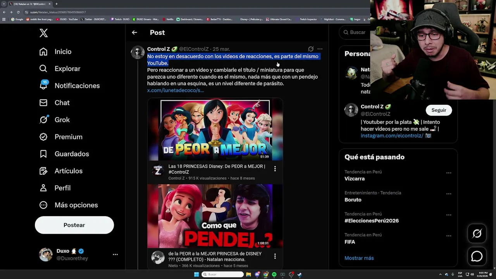This screenshot has height=279, width=496.
Task: Open the Boruto trend
Action: [x=353, y=200]
